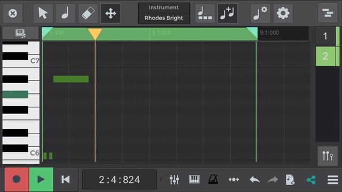Play the sequence with the green button
Viewport: 342px width, 192px height.
click(41, 179)
